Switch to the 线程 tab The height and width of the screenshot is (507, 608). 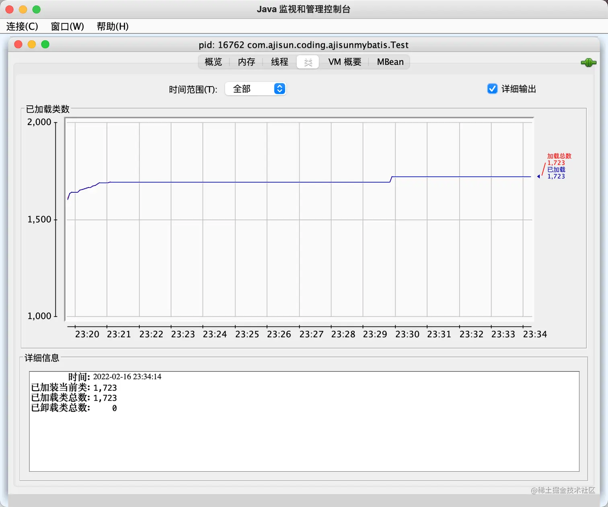click(x=279, y=62)
